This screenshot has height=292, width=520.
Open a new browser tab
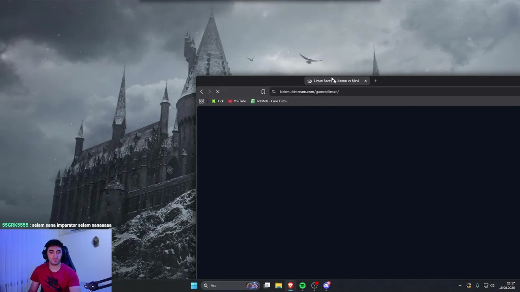coord(375,81)
